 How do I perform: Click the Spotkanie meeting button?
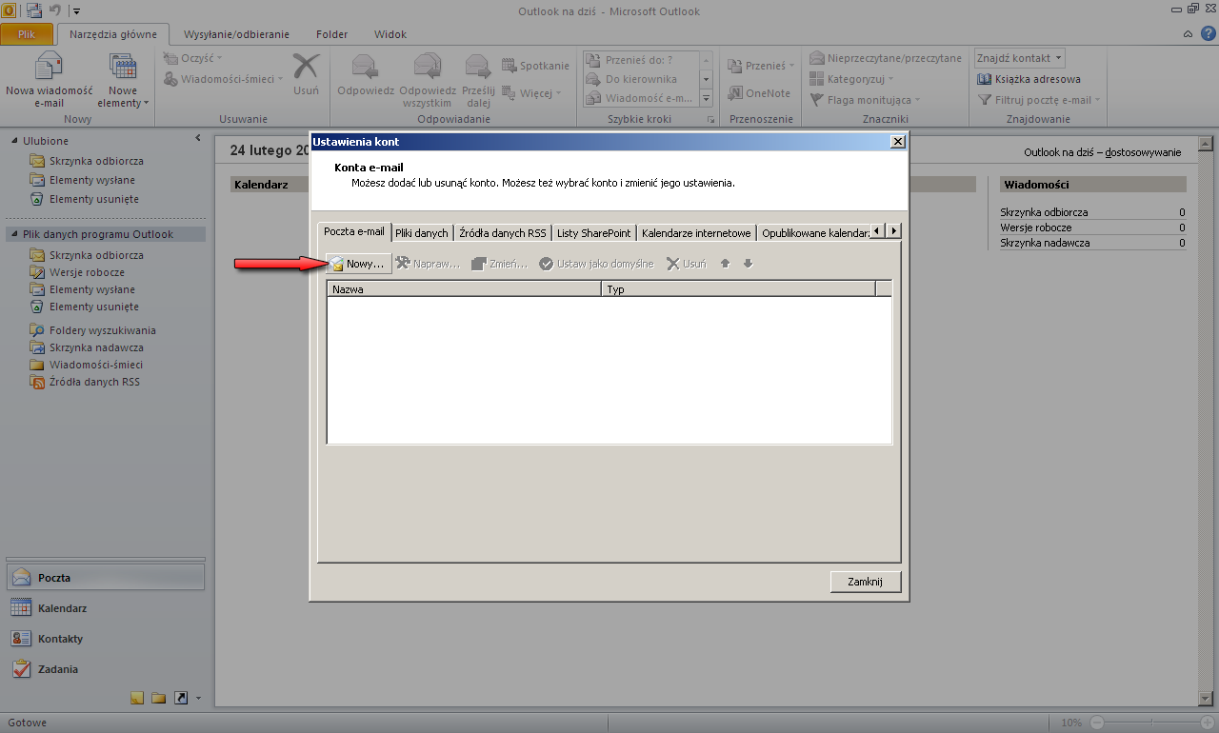[x=535, y=66]
